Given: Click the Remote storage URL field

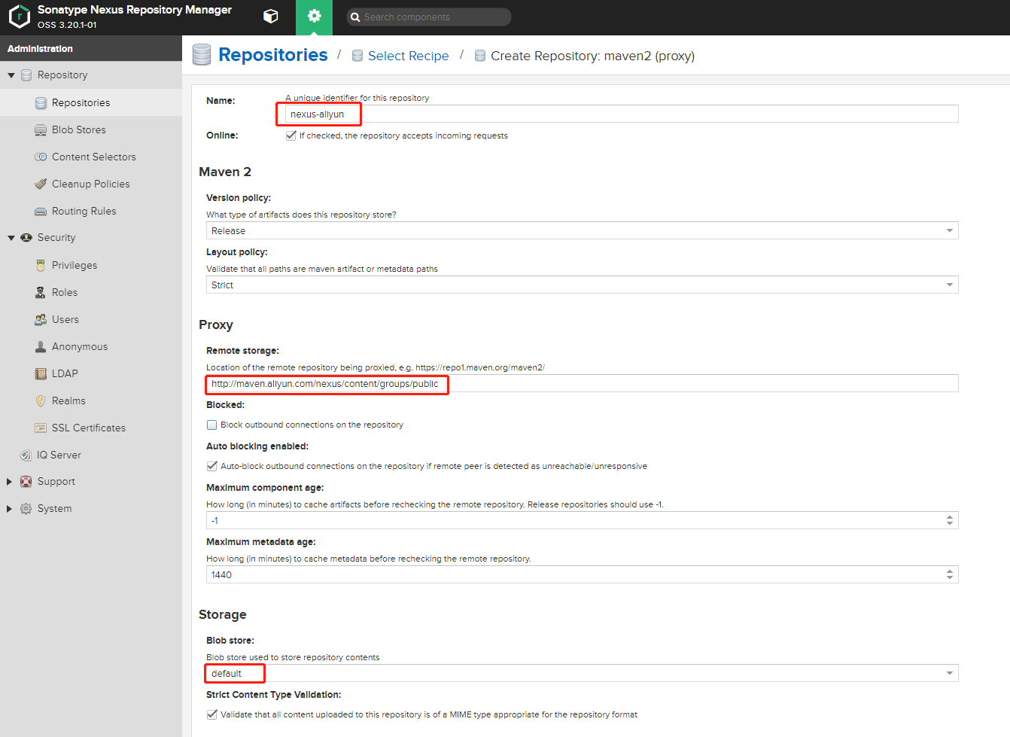Looking at the screenshot, I should (x=582, y=383).
